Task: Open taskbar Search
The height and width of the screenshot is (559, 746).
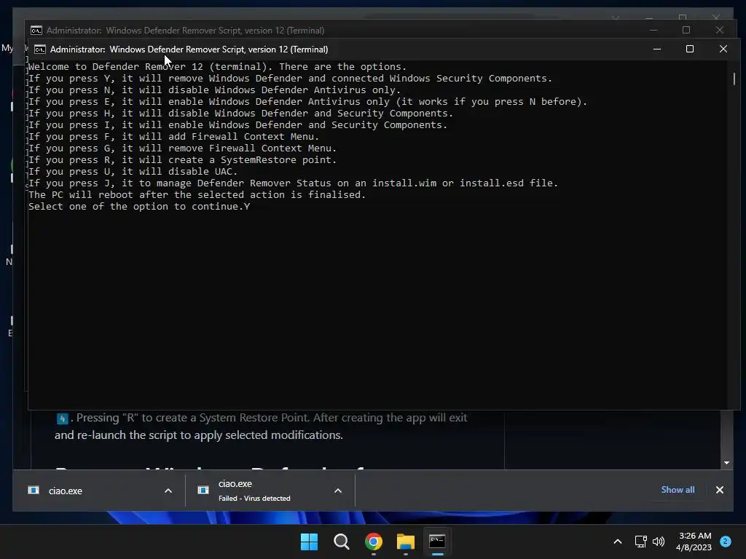Action: pyautogui.click(x=341, y=542)
